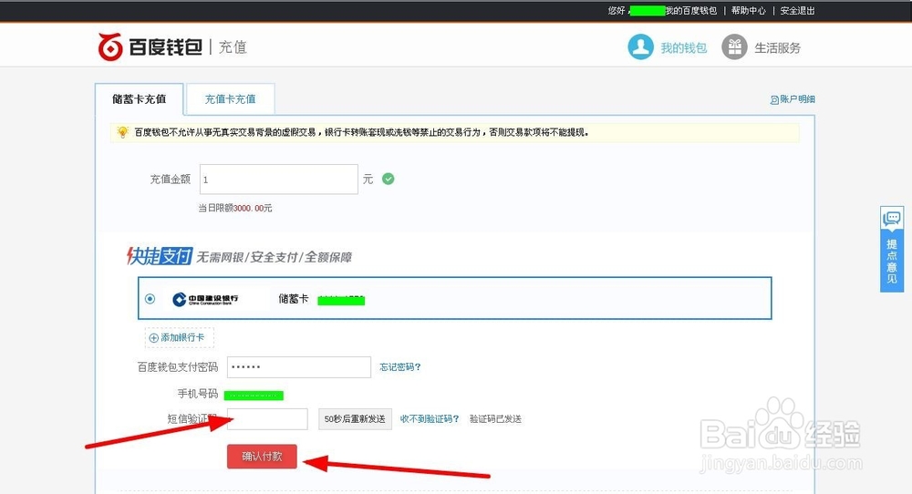Click the 快捷支付 logo

tap(160, 256)
